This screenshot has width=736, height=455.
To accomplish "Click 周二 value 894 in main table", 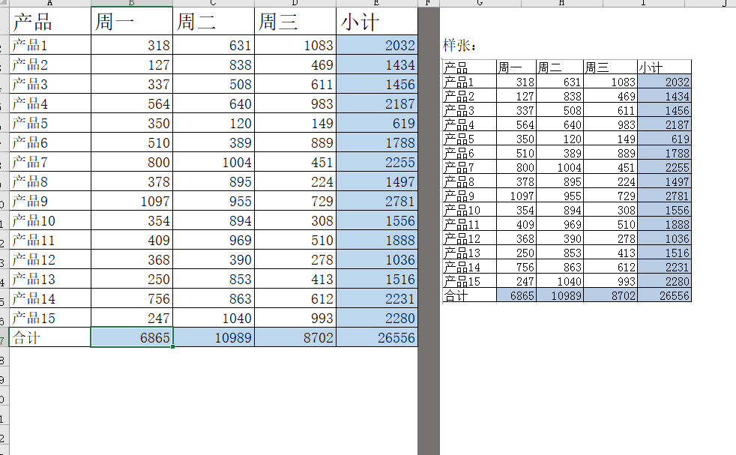I will coord(214,220).
